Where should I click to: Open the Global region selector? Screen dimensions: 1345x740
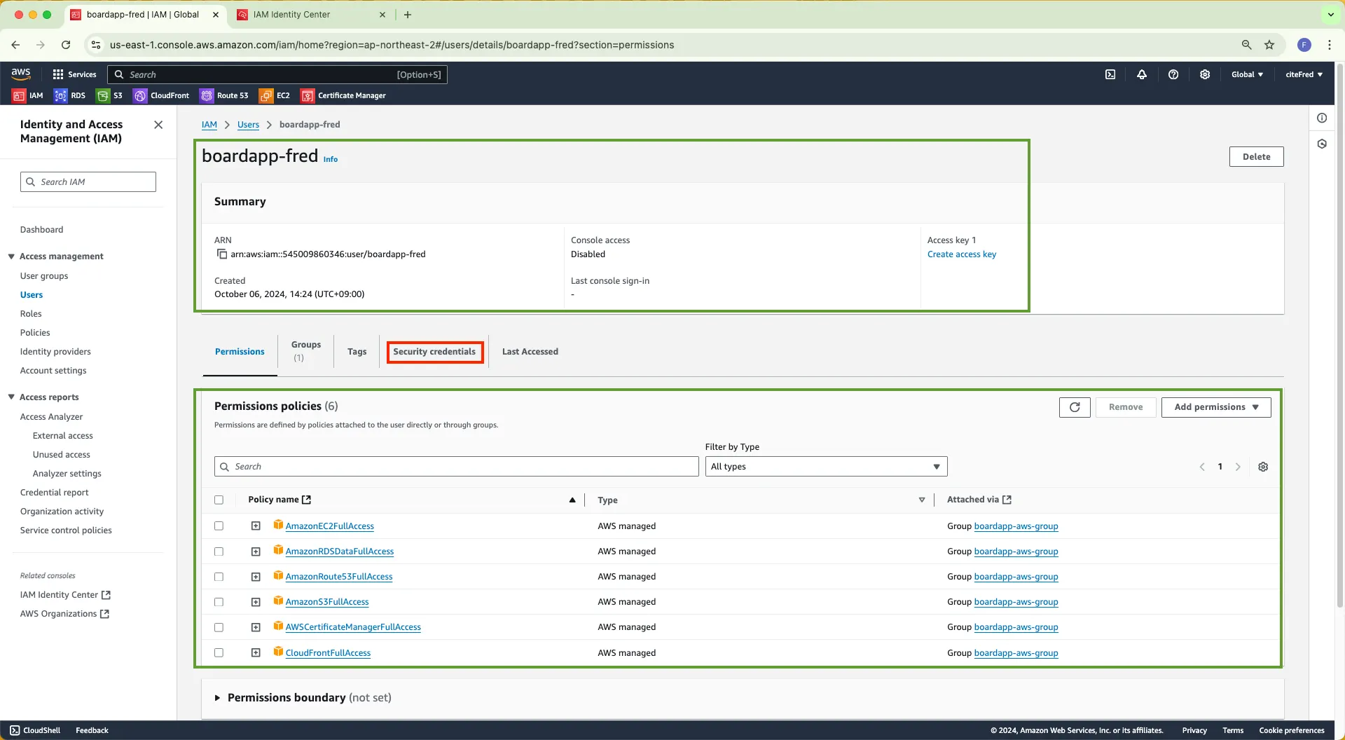(x=1247, y=74)
